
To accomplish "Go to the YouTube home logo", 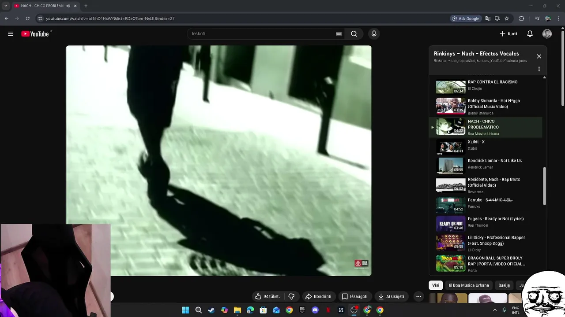I will (35, 34).
